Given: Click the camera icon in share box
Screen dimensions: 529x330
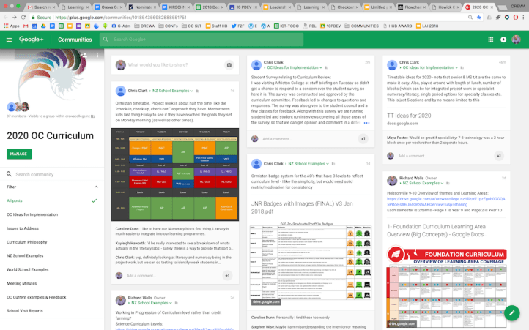Looking at the screenshot, I should pyautogui.click(x=229, y=65).
